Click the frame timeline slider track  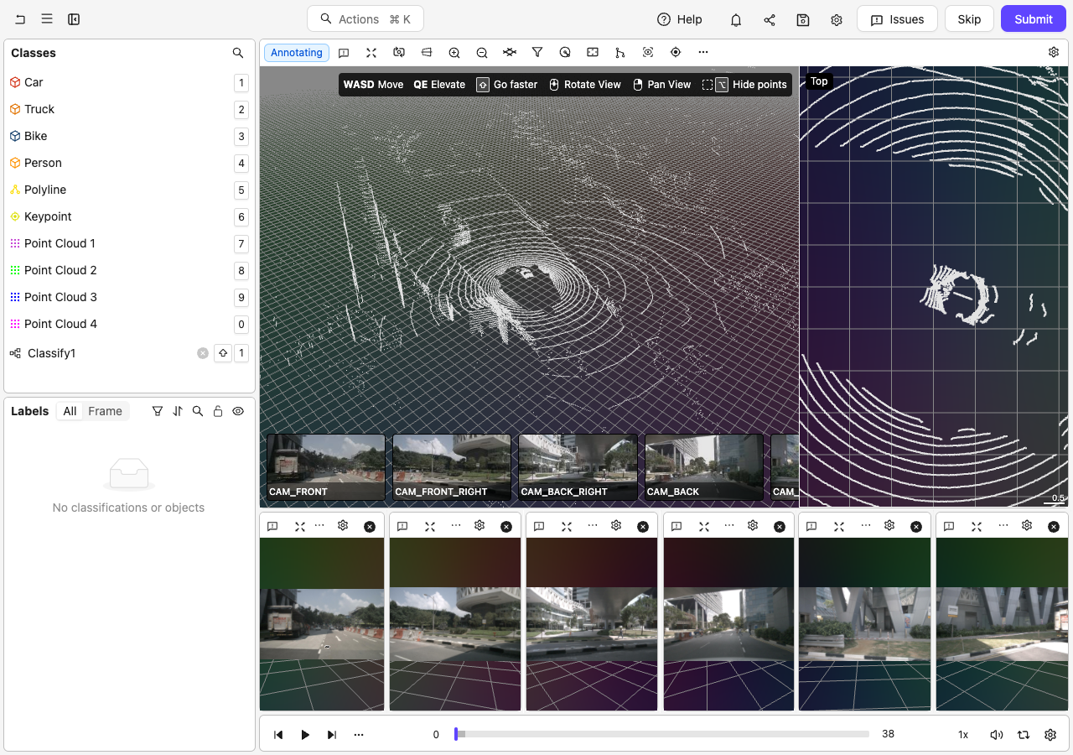pos(662,734)
